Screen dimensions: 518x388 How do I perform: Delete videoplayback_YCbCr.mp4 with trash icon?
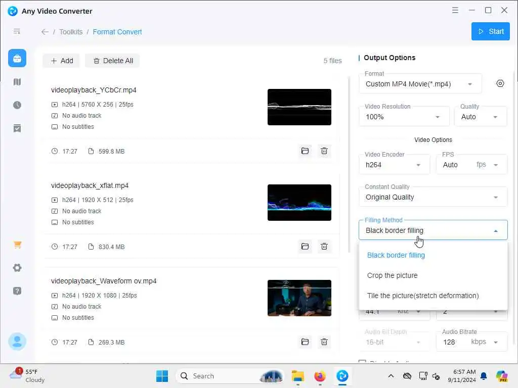(x=324, y=151)
